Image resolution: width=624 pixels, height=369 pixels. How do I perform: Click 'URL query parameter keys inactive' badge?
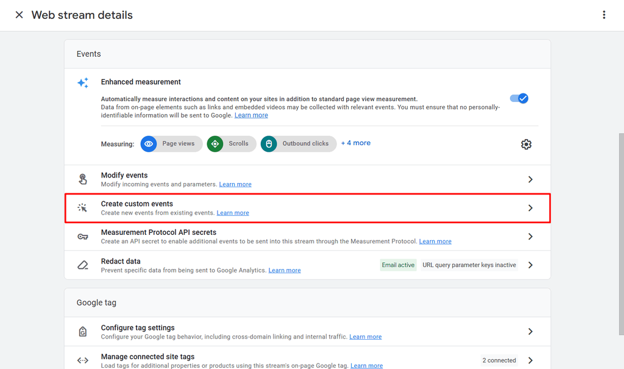pos(469,265)
